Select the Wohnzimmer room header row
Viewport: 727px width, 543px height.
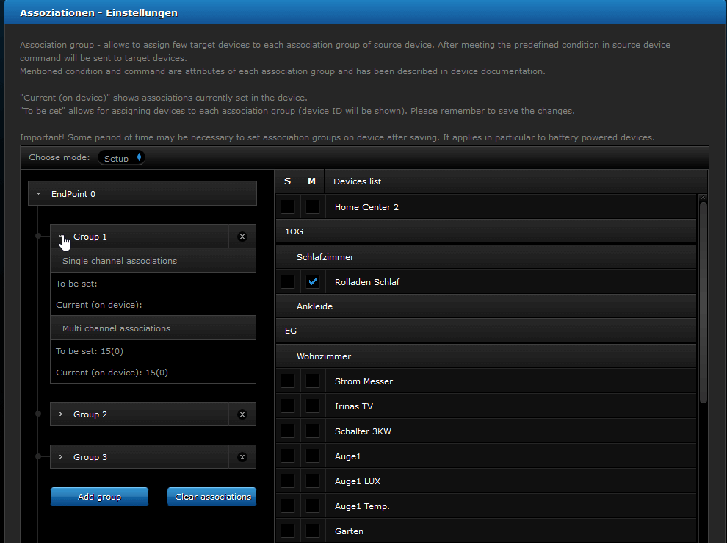[485, 356]
